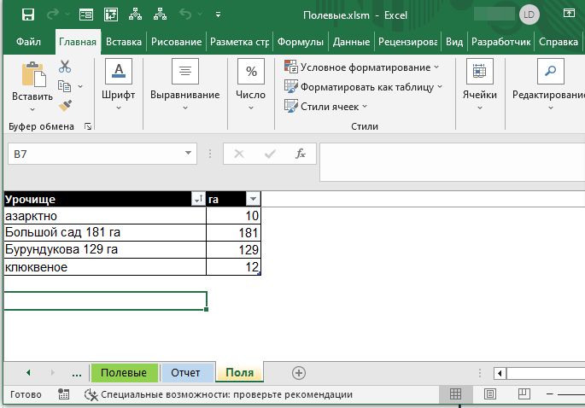
Task: Open the га column filter dropdown
Action: 254,199
